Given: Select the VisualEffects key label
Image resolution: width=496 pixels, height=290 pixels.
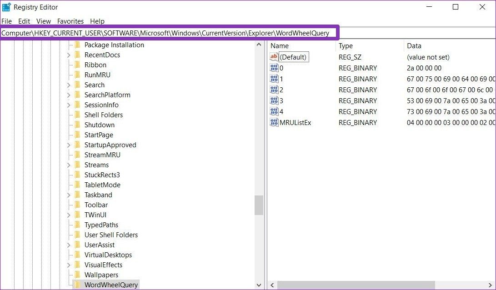Looking at the screenshot, I should pos(103,265).
